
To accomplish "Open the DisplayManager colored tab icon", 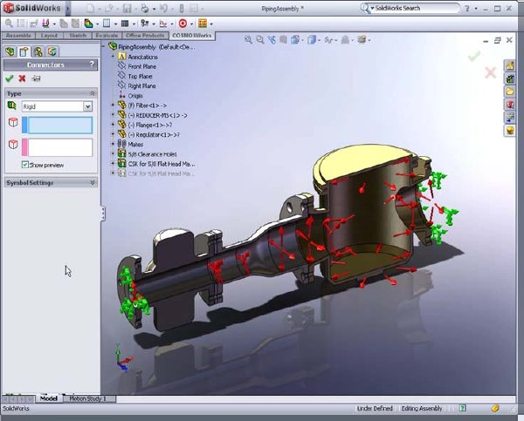I will (52, 51).
